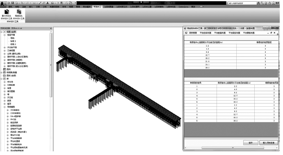Viewport: 283px width, 155px height.
Task: Expand the schedules/quantities tree node
Action: point(2,72)
